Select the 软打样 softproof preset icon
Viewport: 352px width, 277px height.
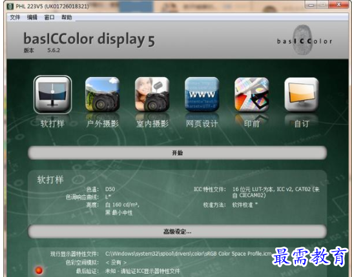pyautogui.click(x=52, y=94)
